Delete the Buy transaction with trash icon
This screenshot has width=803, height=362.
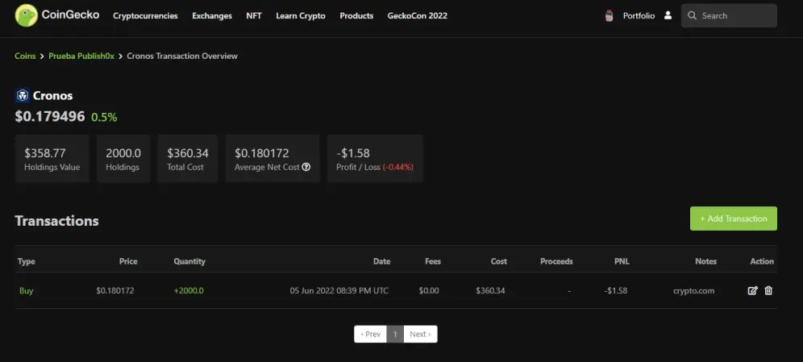[x=768, y=291]
